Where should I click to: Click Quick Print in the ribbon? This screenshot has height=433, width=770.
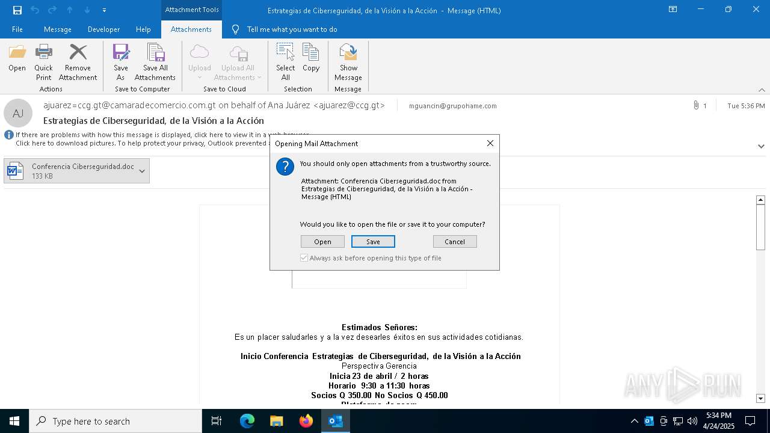(43, 62)
